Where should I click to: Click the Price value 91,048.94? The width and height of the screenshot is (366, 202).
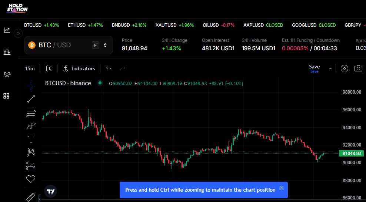click(134, 48)
